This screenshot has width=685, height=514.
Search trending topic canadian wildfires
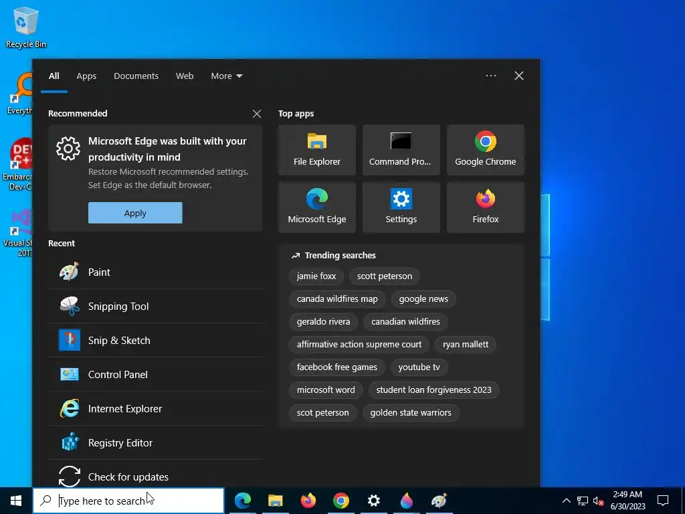tap(405, 322)
